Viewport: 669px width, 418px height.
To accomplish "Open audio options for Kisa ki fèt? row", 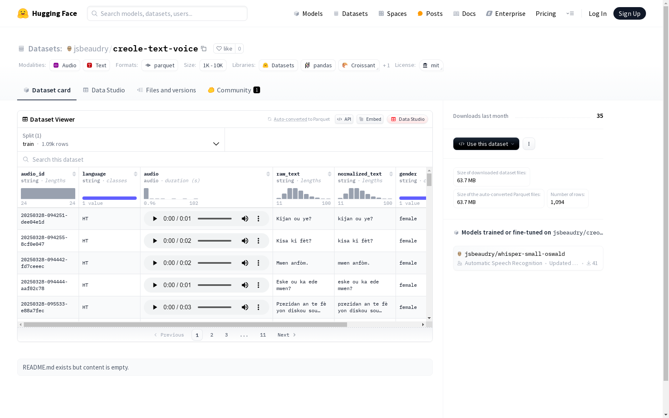I will point(258,241).
